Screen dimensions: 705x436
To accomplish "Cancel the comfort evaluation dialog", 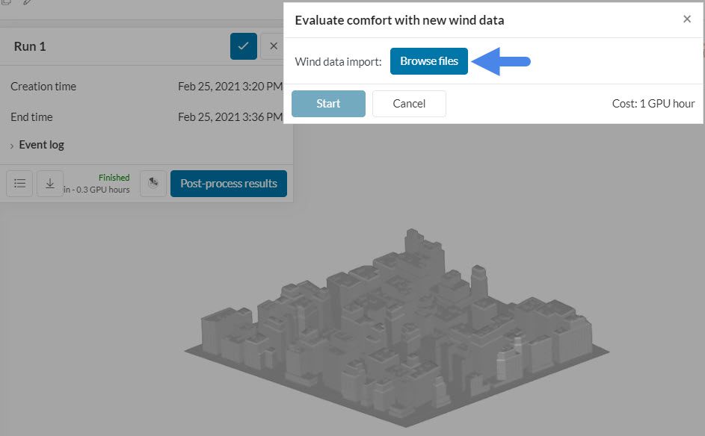I will [409, 104].
